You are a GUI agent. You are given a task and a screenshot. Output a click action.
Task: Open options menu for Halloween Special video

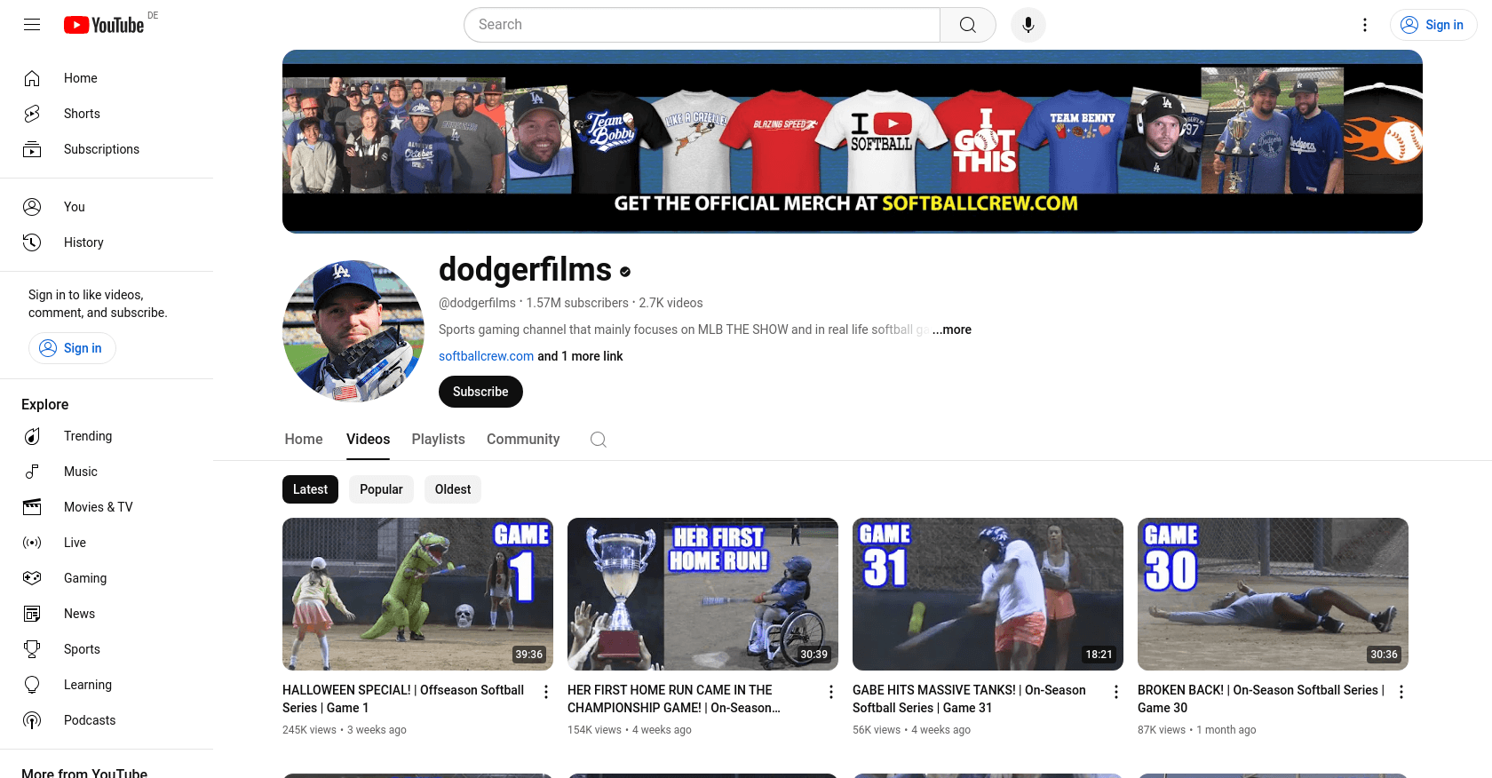546,692
